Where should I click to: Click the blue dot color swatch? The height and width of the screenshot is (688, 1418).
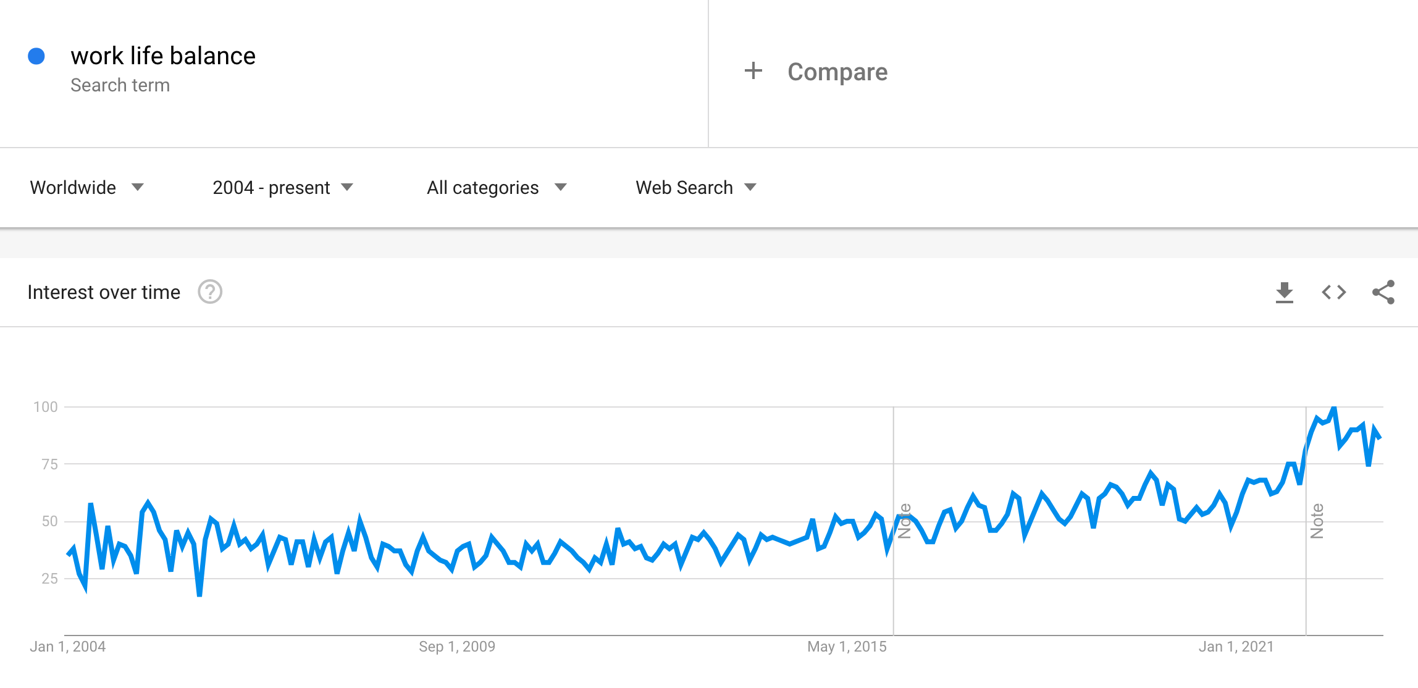pos(36,56)
